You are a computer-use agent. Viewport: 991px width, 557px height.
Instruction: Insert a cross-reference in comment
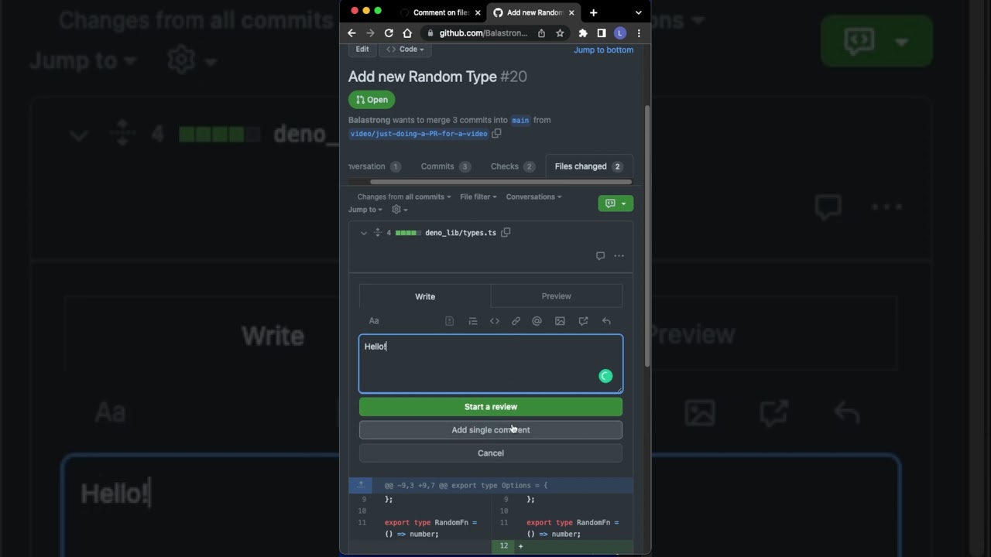tap(583, 321)
